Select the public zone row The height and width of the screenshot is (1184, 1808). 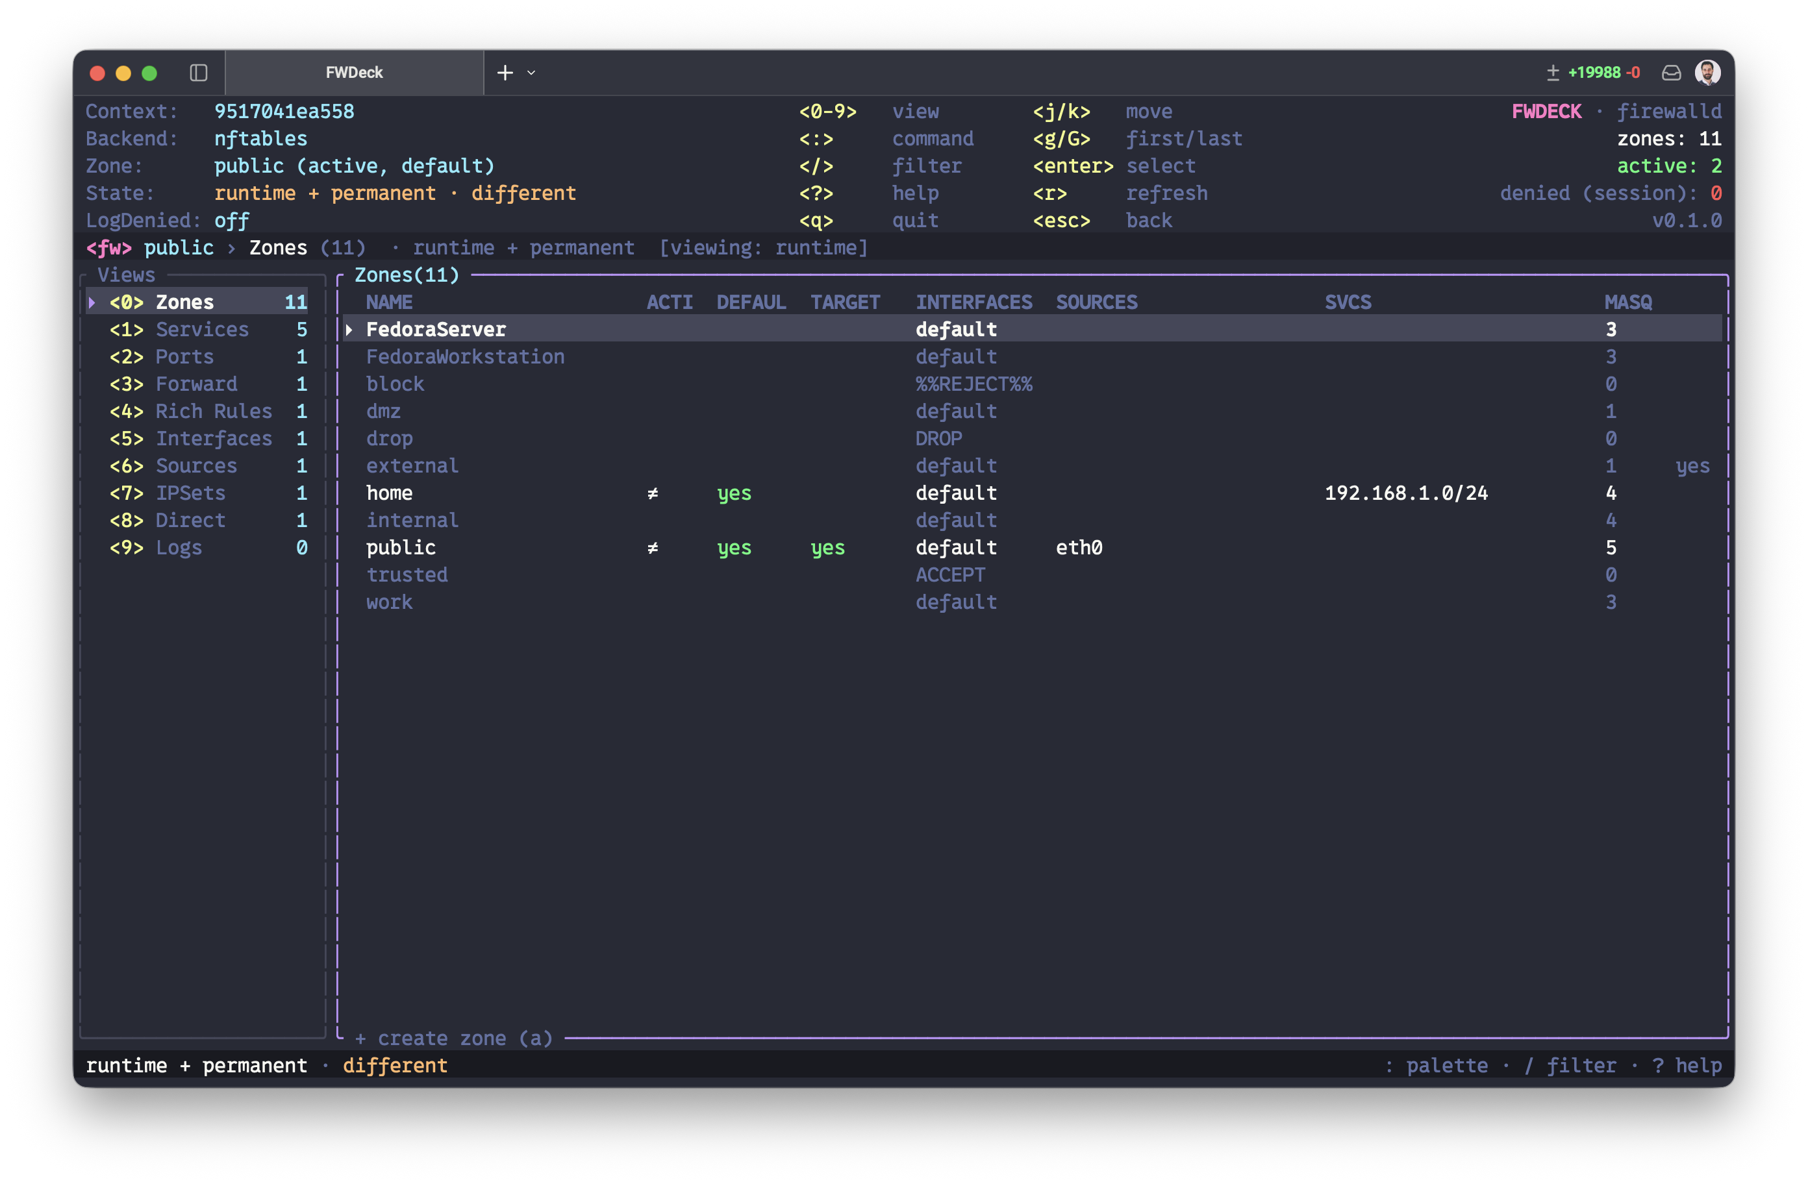pos(1033,549)
